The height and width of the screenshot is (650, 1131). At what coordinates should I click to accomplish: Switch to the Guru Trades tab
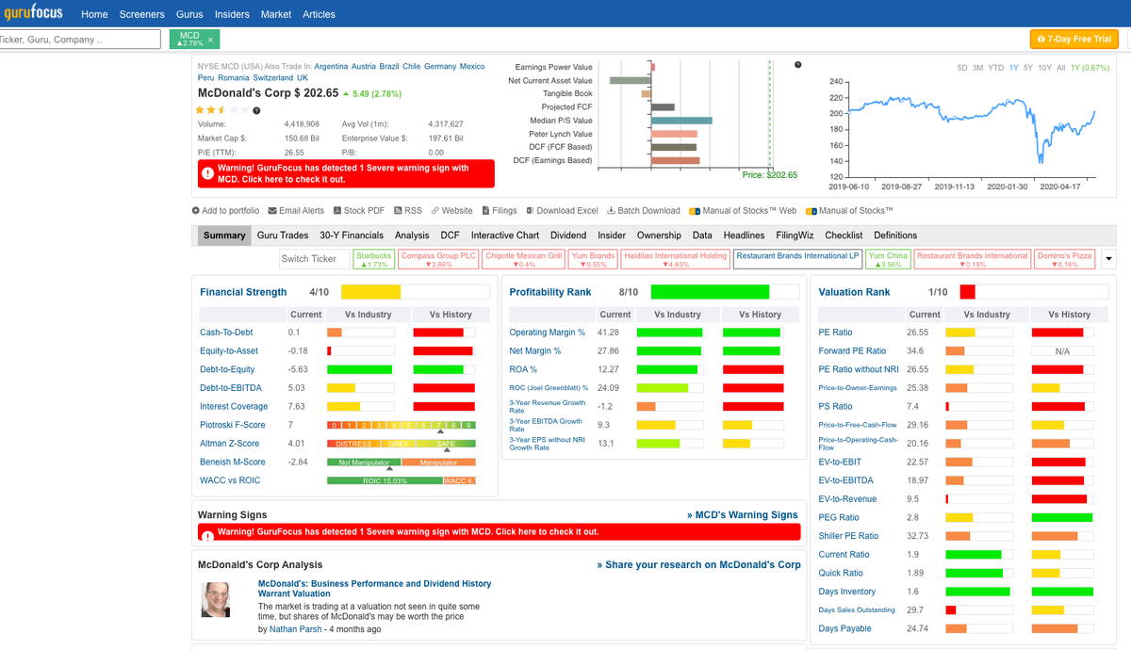282,236
